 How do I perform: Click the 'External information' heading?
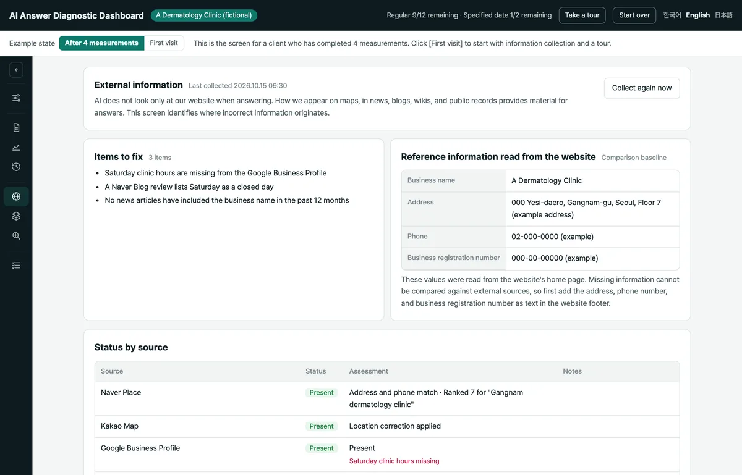coord(139,85)
